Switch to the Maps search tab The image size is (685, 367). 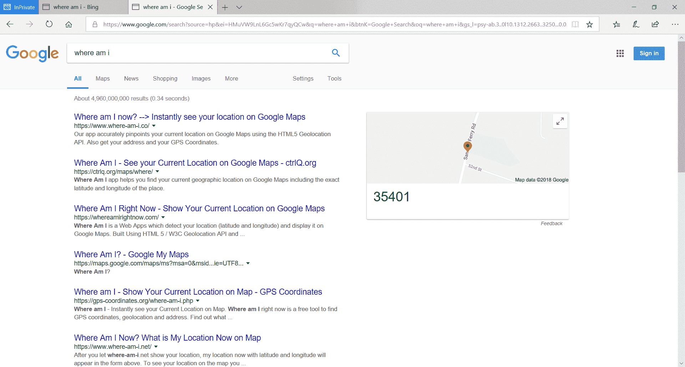pyautogui.click(x=103, y=78)
